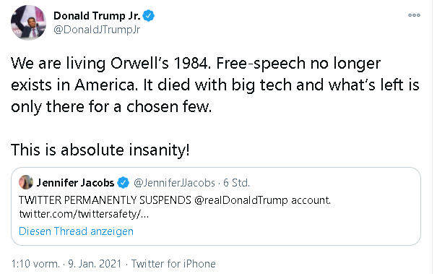Open the quoted tweet text 'TWITTER PERMANENTLY SUSPENDS'

click(105, 200)
